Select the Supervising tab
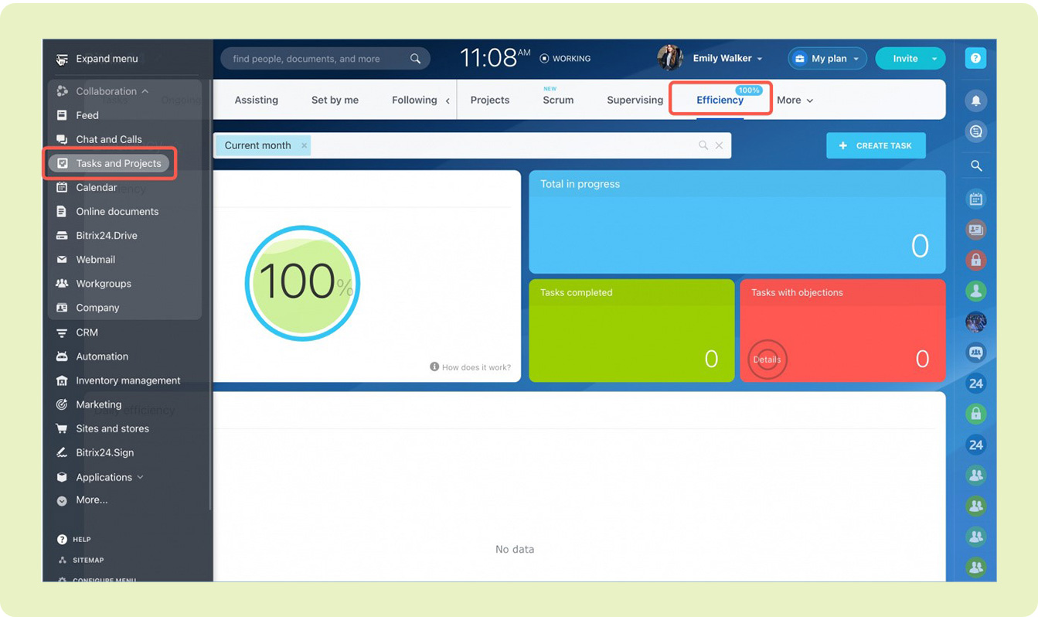The width and height of the screenshot is (1038, 617). 635,101
